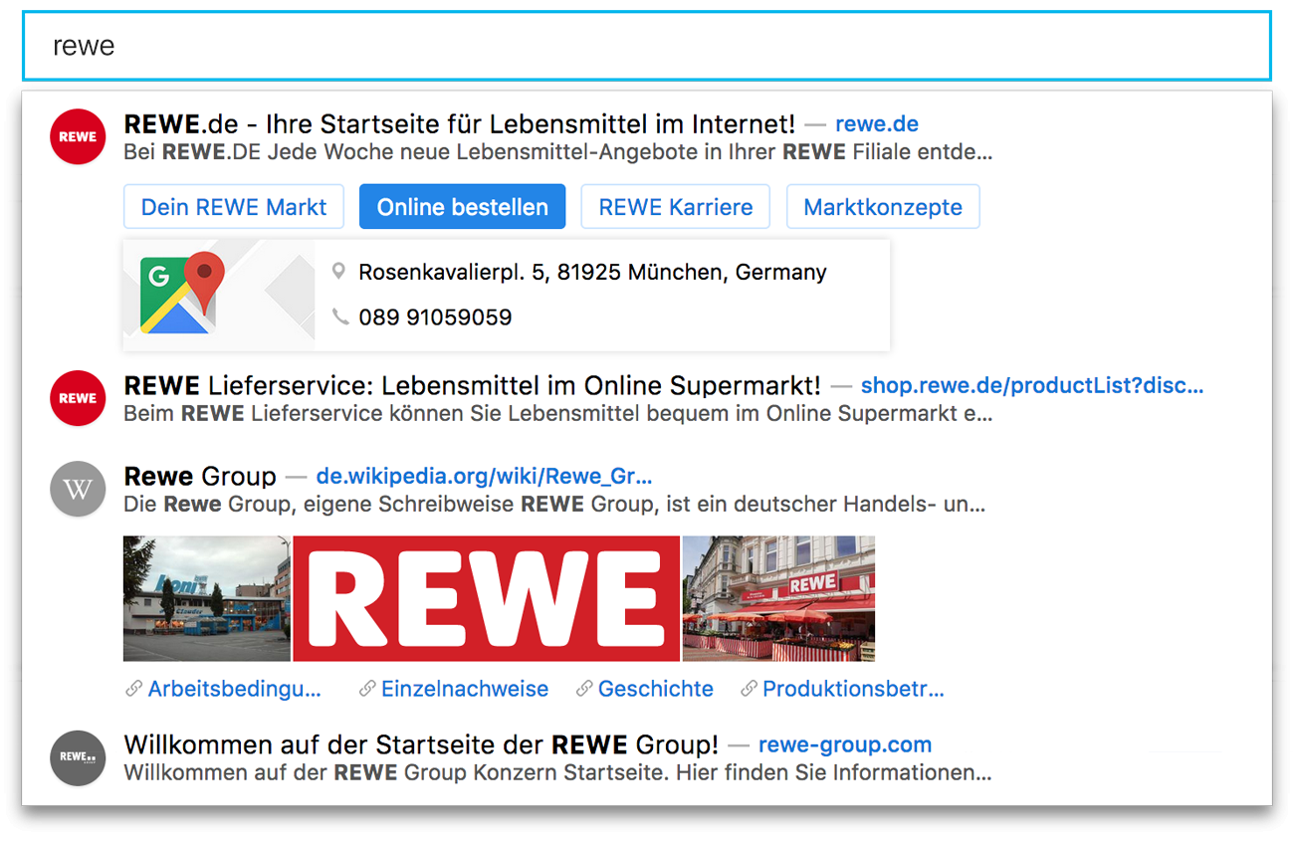
Task: Click the address Rosenkavalierpl. 5, 81925 München
Action: (x=592, y=272)
